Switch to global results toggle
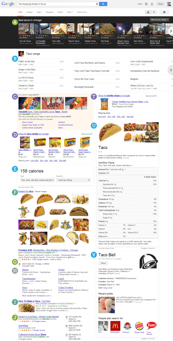Image resolution: width=173 pixels, height=341 pixels. click(x=154, y=12)
